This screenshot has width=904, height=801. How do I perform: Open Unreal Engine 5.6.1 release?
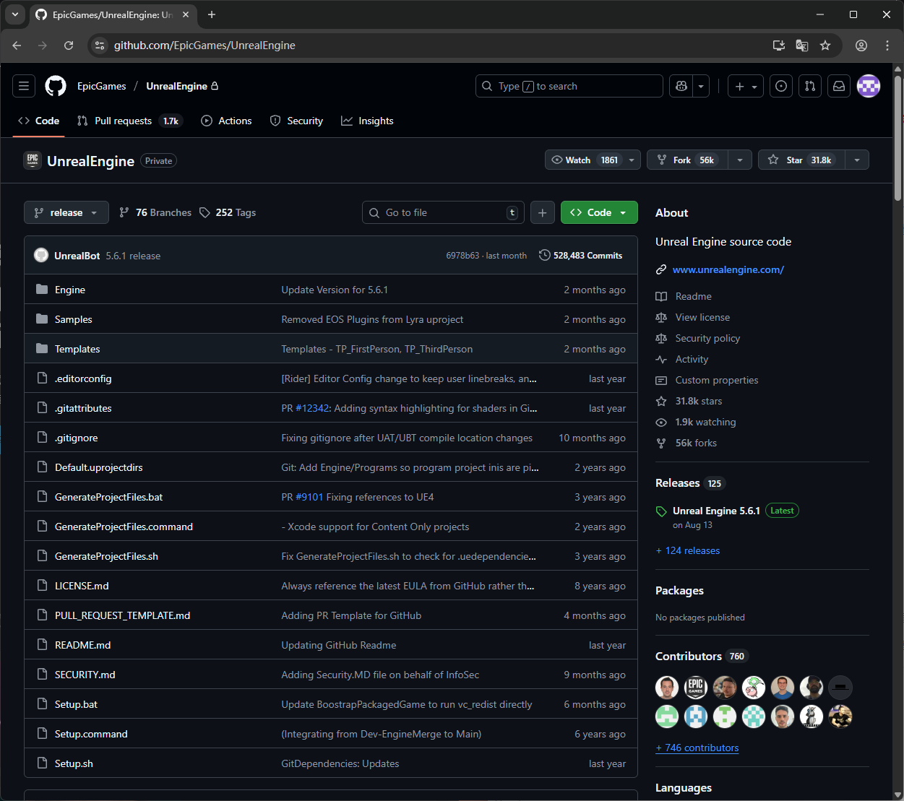(716, 511)
